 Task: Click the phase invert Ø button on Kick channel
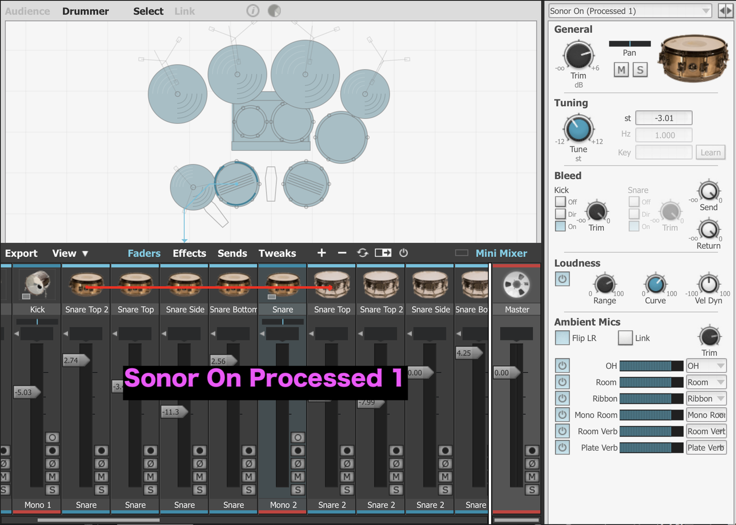pyautogui.click(x=52, y=464)
